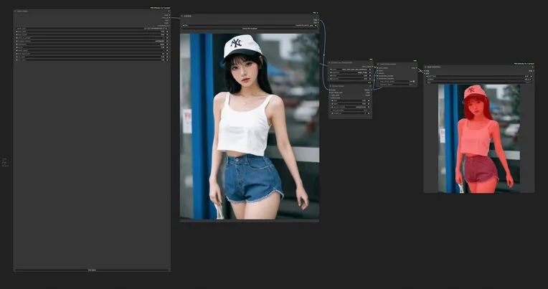Select the red-masked output preview image
Image resolution: width=548 pixels, height=289 pixels.
coord(478,138)
